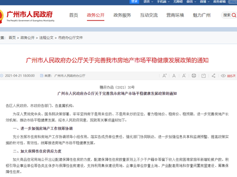Click breadcrumb link 首页
The image size is (237, 177).
[x=12, y=38]
